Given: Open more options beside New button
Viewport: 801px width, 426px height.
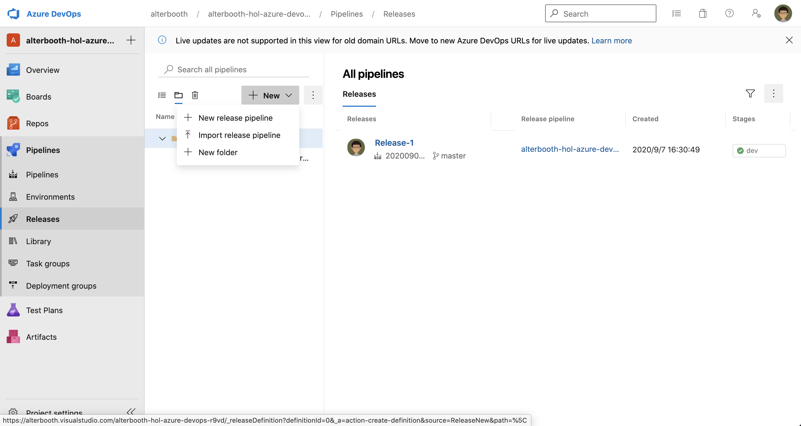Looking at the screenshot, I should point(313,95).
